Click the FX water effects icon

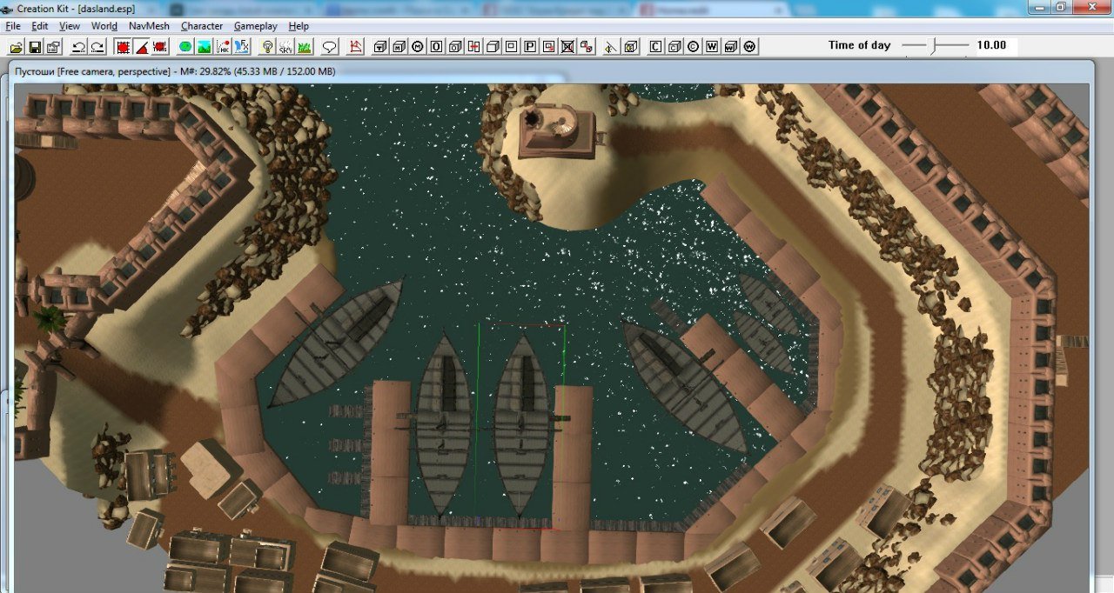(242, 46)
